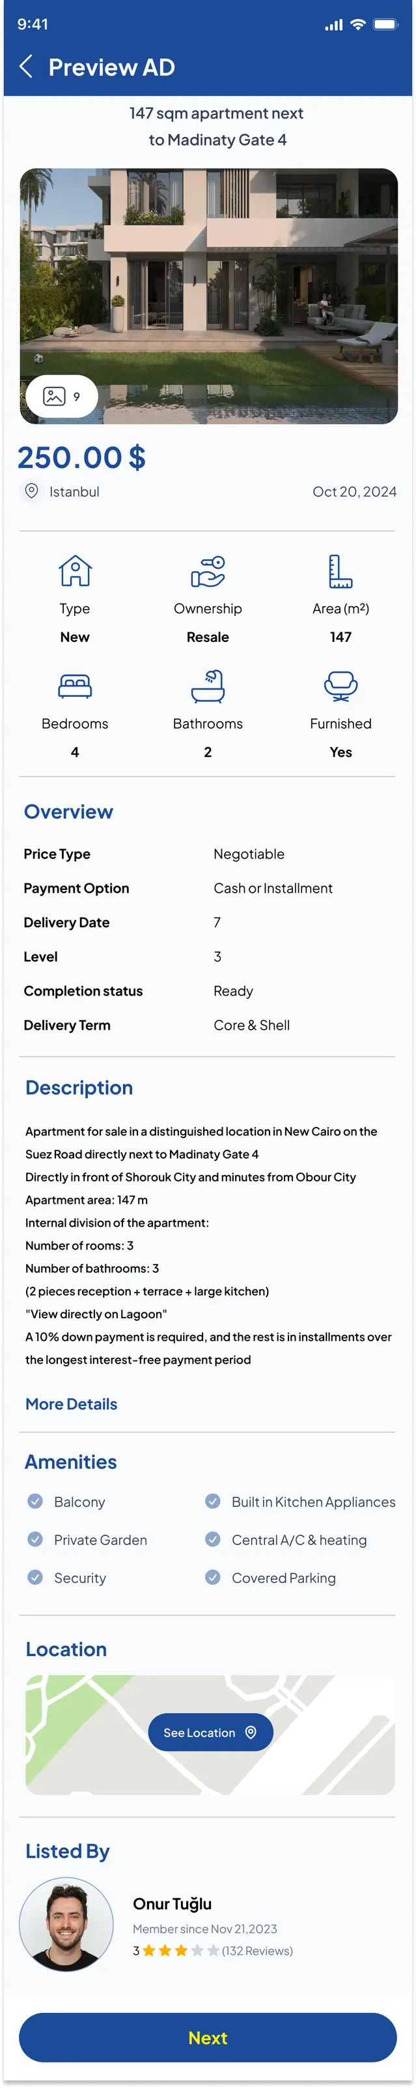Open Onur Tuğlu's profile photo
The width and height of the screenshot is (416, 2088).
[66, 1924]
